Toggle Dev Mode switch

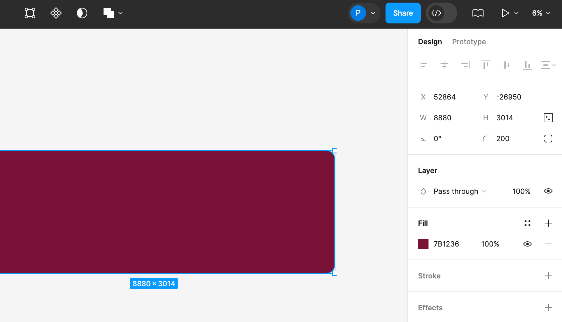tap(442, 13)
